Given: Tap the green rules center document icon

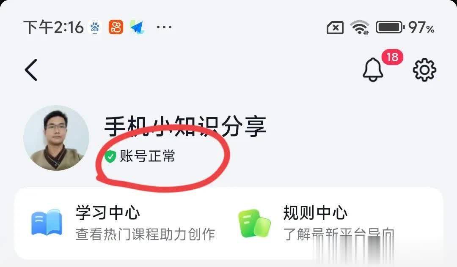Looking at the screenshot, I should [x=254, y=223].
